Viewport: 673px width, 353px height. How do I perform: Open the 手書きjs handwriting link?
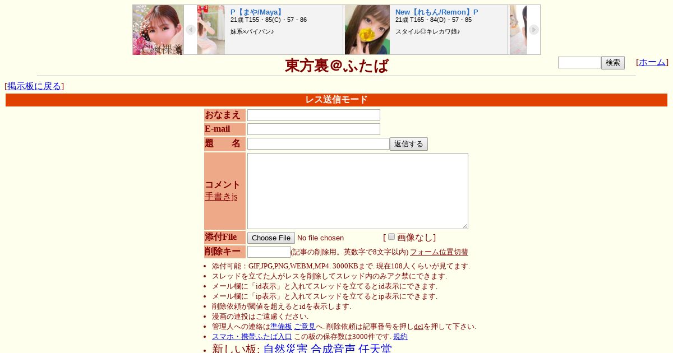tap(221, 197)
